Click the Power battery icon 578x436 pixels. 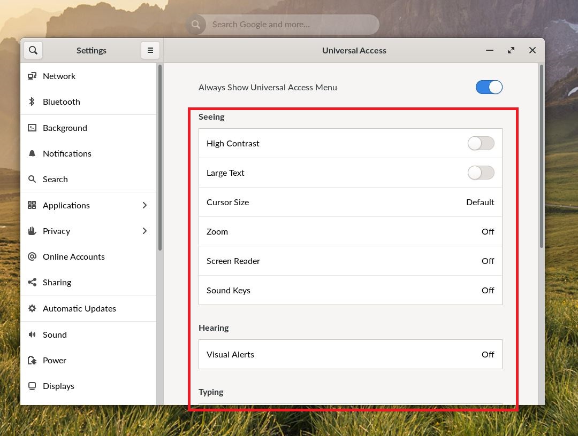[x=32, y=360]
